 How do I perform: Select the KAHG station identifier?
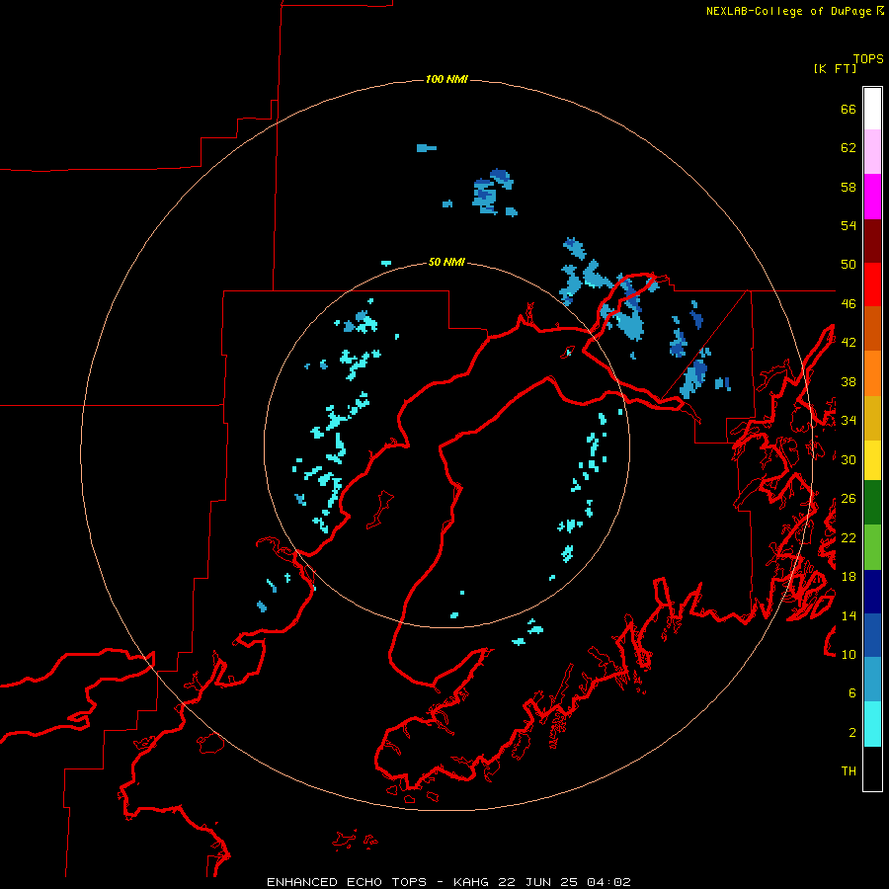473,882
